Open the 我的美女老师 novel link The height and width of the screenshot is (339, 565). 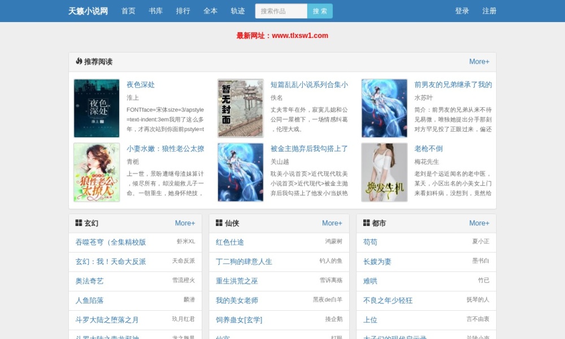237,301
